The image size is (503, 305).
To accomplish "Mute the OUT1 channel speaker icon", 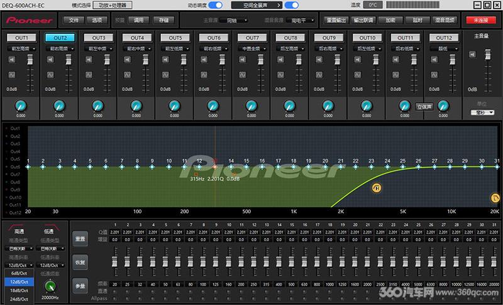I will click(x=12, y=60).
